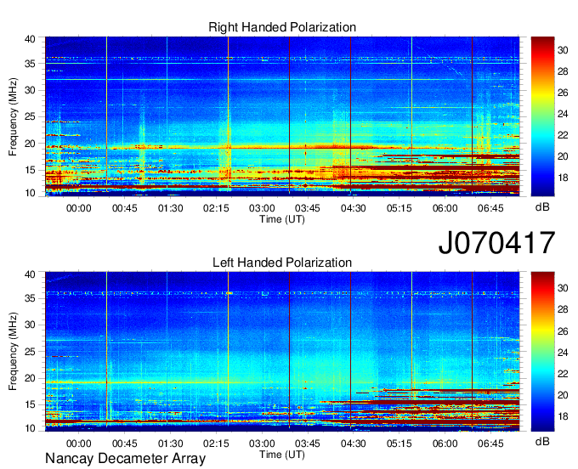578x469 pixels.
Task: Click 25 MHz tick on Left Handed frequency axis
Action: point(30,352)
